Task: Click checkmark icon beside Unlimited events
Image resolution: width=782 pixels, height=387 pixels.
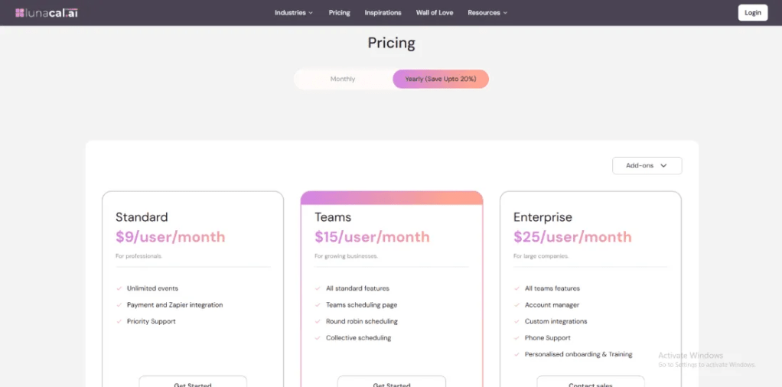Action: (x=119, y=288)
